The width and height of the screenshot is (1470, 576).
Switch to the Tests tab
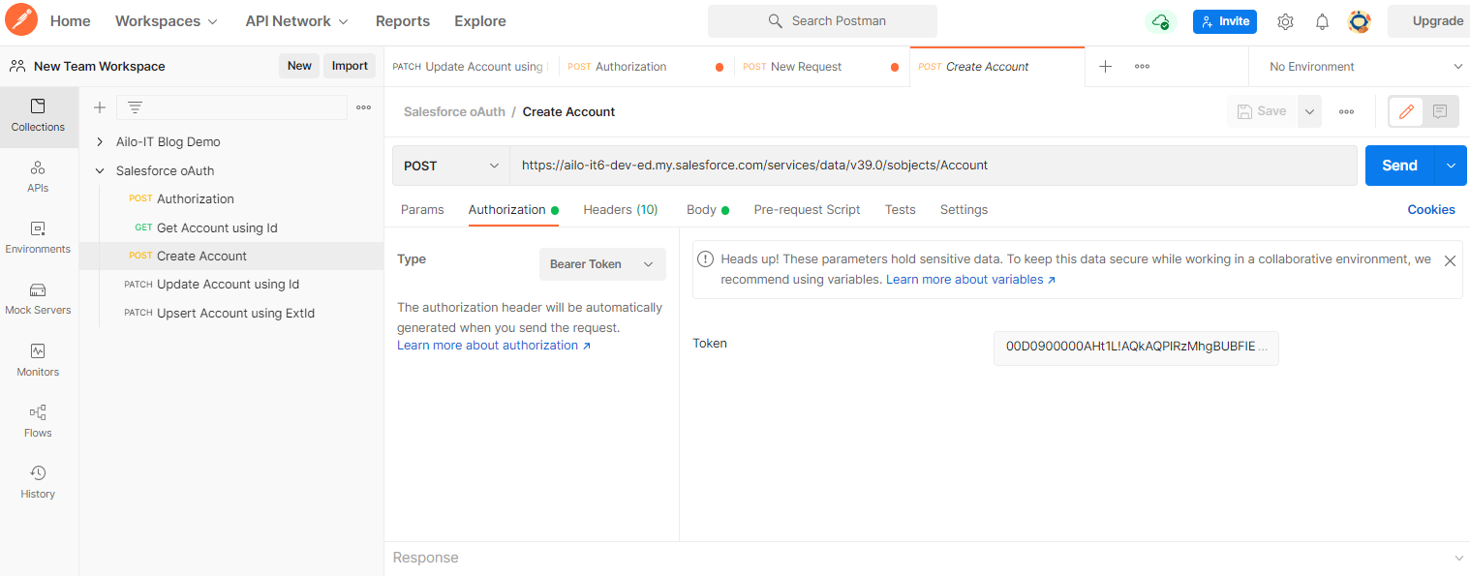(901, 210)
